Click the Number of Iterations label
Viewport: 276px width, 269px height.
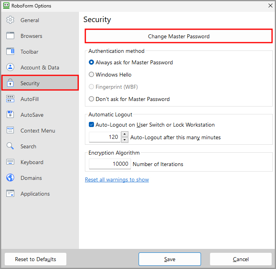(x=158, y=164)
